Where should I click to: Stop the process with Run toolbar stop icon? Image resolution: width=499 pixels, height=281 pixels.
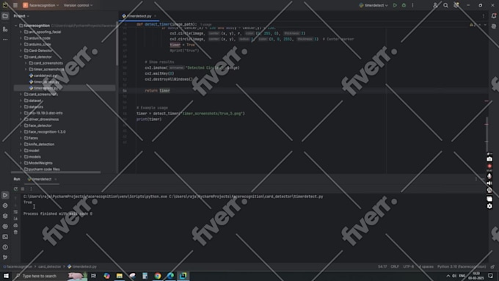coord(23,189)
